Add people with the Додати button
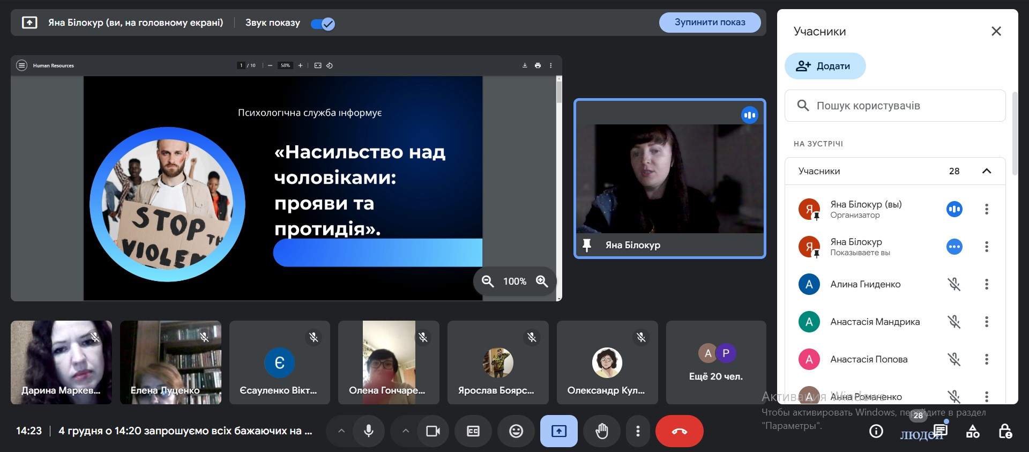This screenshot has height=452, width=1029. (825, 66)
